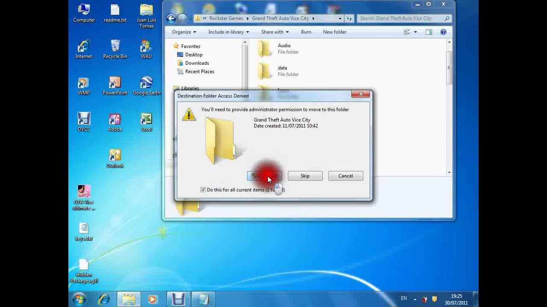
Task: Select the Adobe desktop shortcut
Action: click(x=115, y=122)
